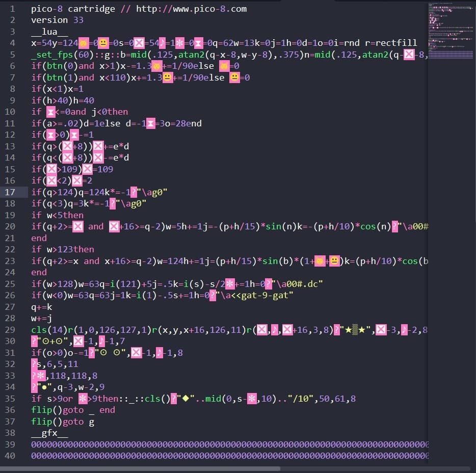Click the horizontal scrollbar thumb at the bottom
This screenshot has height=473, width=476.
[x=140, y=469]
